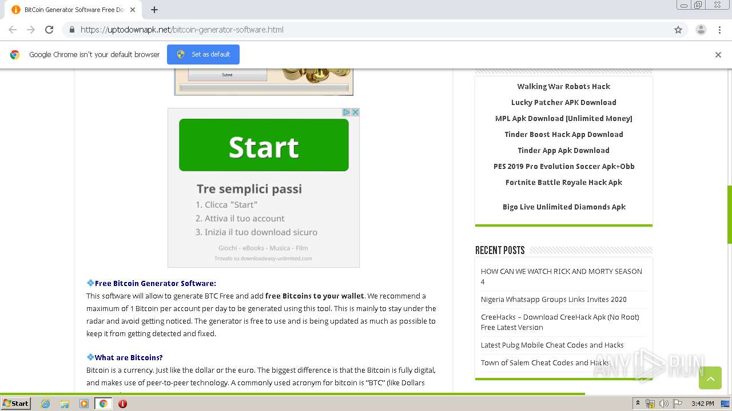Screen dimensions: 732x411
Task: Open Walking War Robots Hack link
Action: coord(563,86)
